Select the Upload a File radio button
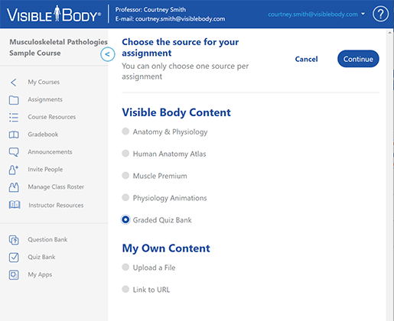The image size is (394, 321). 125,267
